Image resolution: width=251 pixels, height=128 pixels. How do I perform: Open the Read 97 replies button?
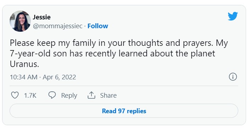point(124,111)
